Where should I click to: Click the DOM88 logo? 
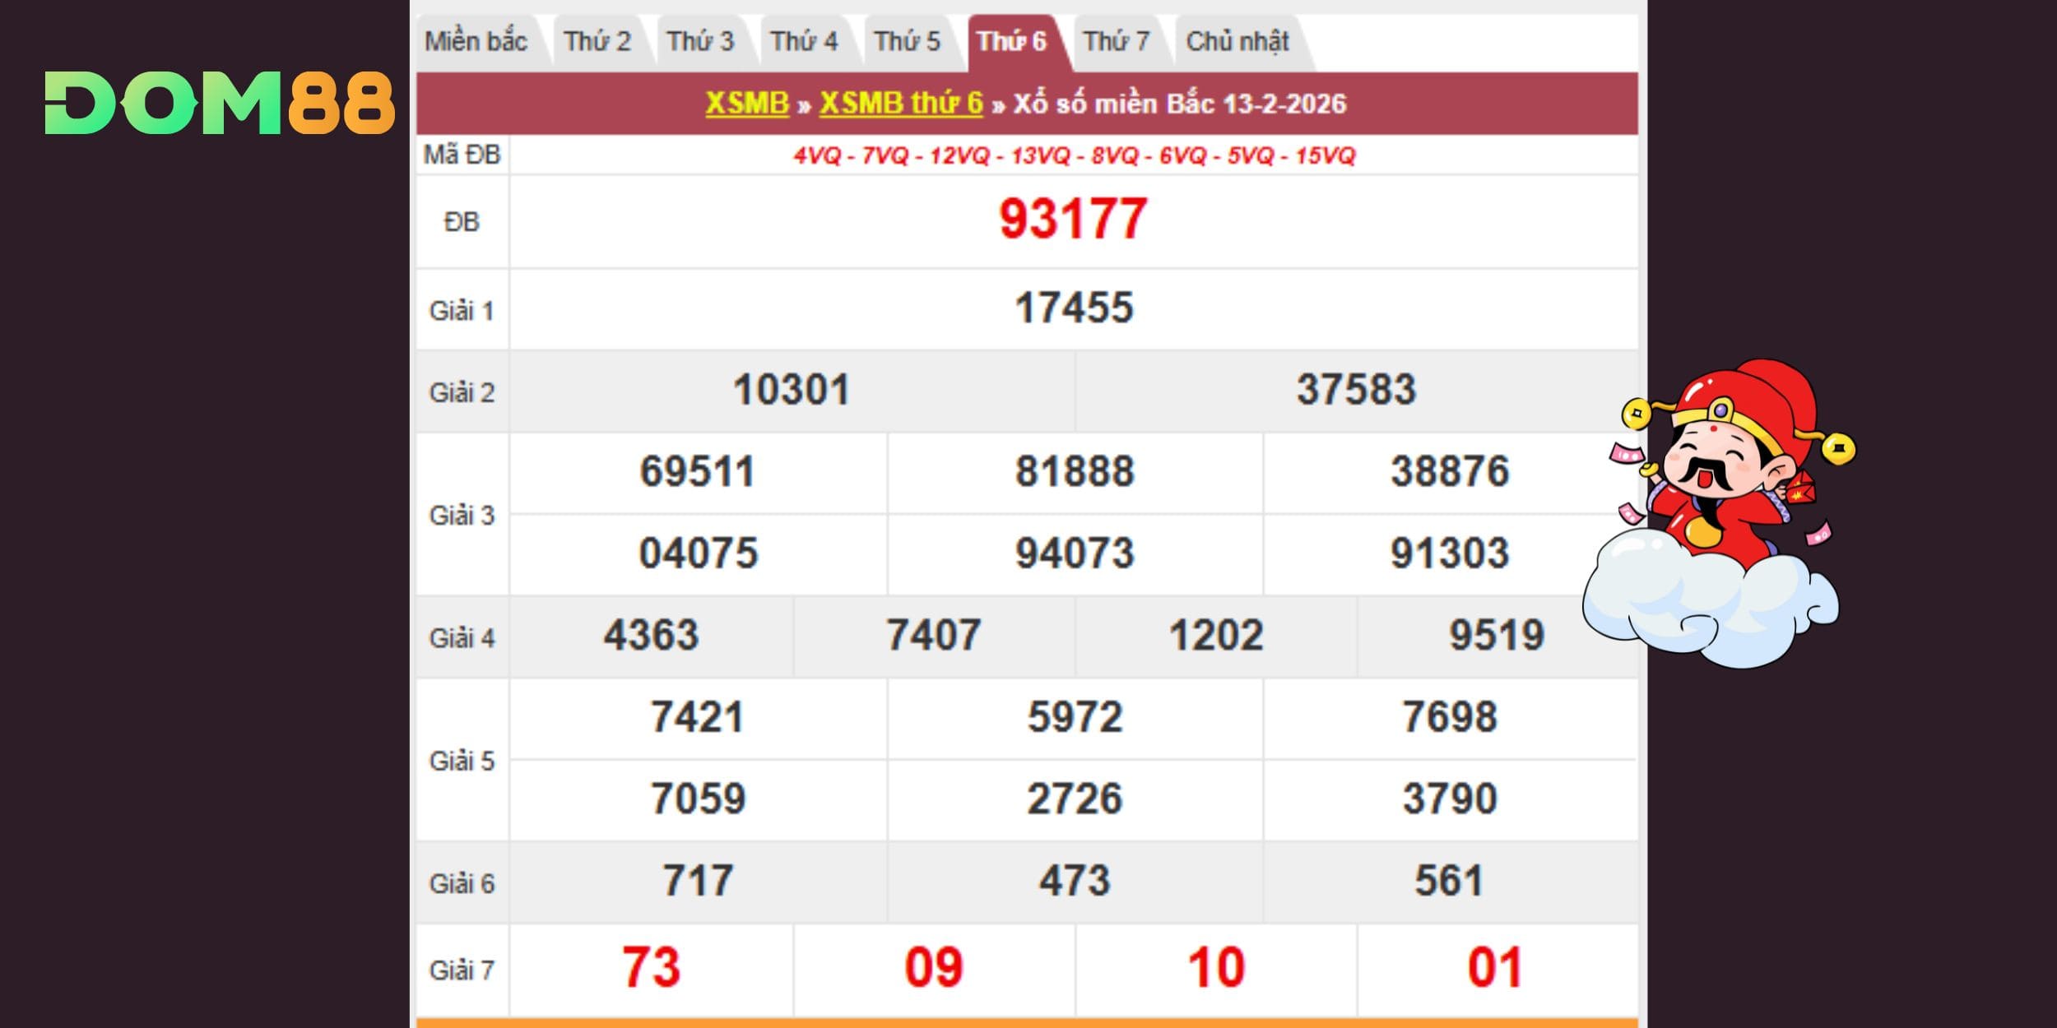[220, 103]
